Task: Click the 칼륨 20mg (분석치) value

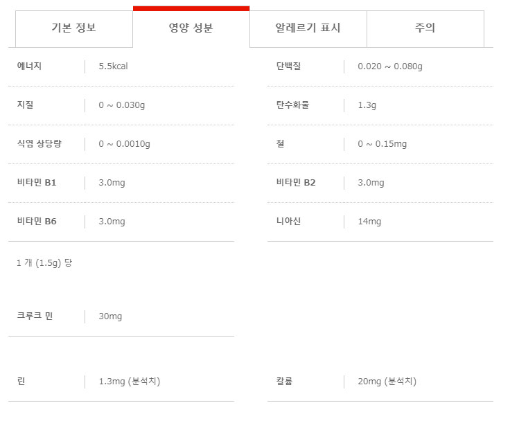Action: (387, 382)
